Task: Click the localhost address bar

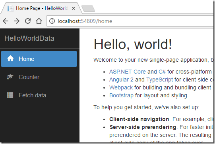Action: (130, 21)
